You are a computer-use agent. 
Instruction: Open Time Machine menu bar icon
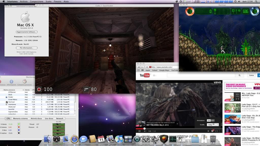[x=235, y=1]
